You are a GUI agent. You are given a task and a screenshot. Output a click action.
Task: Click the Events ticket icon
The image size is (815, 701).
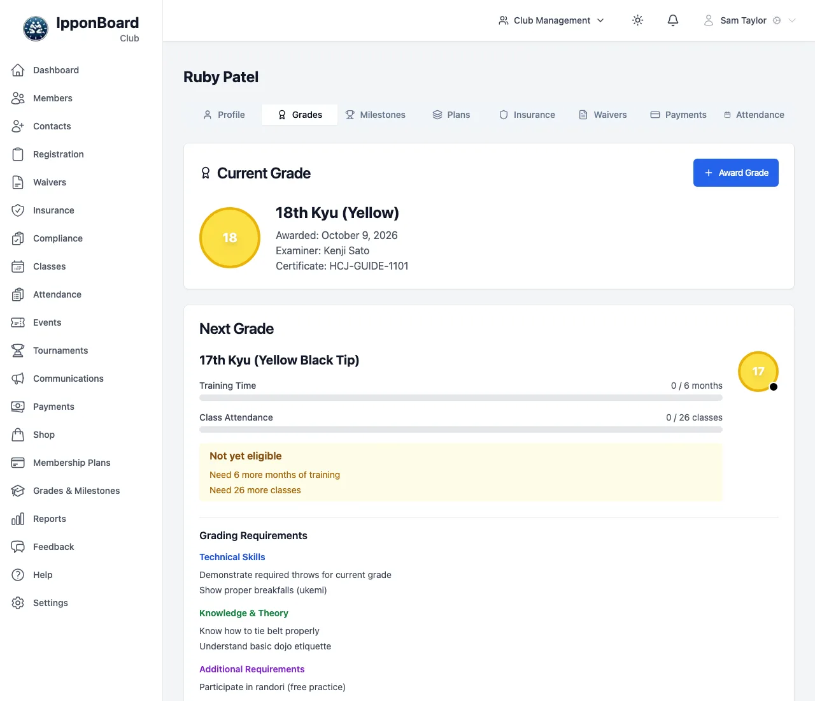point(18,322)
